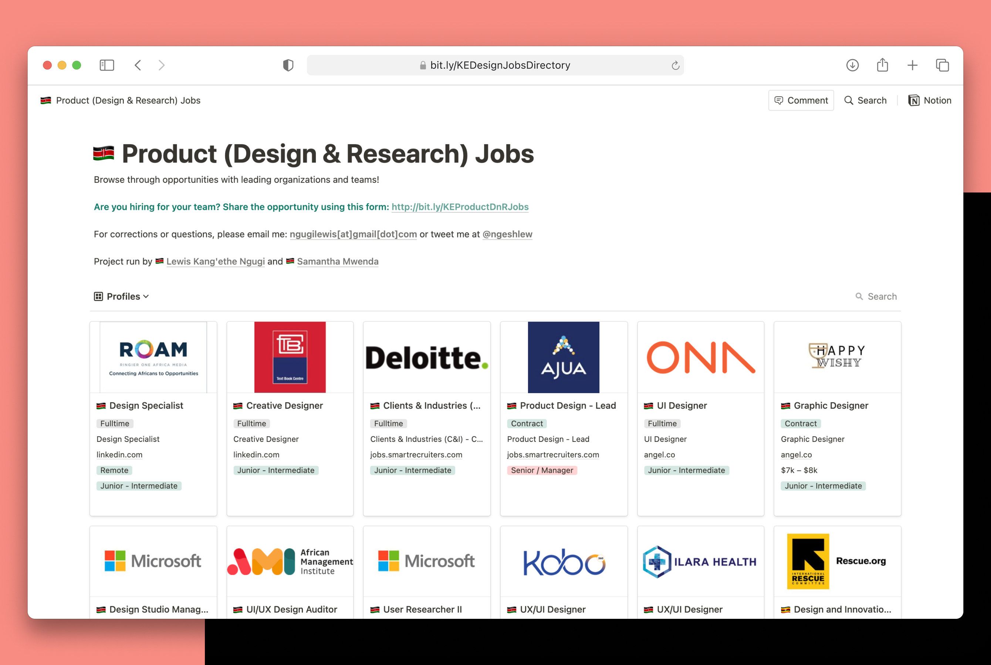
Task: Open the page Search in the top bar
Action: (865, 100)
